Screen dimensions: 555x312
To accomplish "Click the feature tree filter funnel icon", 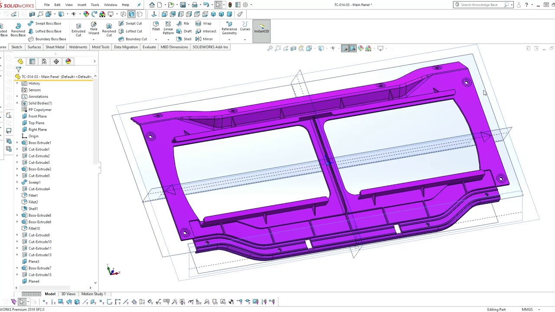I will tap(18, 69).
